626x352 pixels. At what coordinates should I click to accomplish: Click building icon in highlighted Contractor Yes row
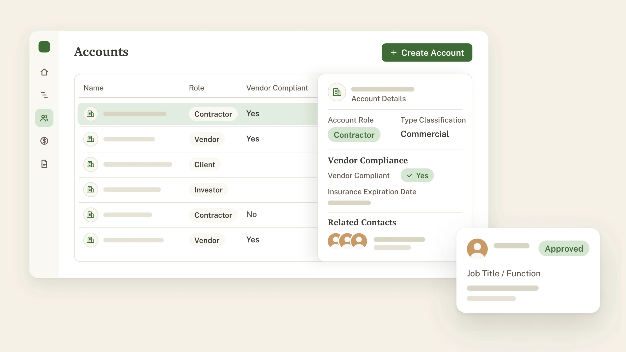[91, 114]
